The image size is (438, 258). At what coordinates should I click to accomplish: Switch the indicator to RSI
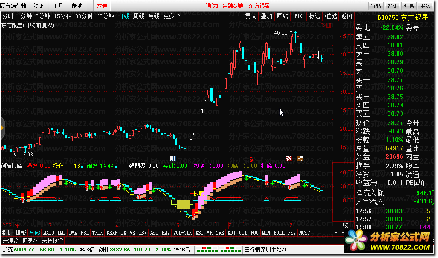199,233
